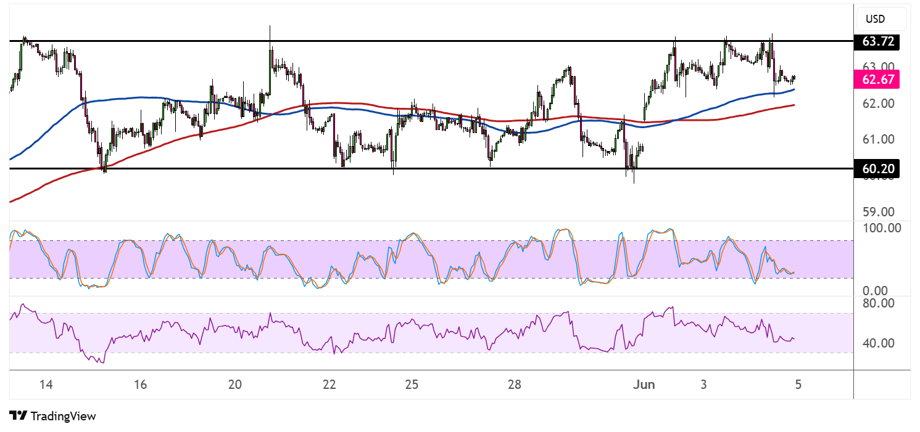Click the date label 5 on time axis
Screen dimensions: 920x432
[798, 385]
